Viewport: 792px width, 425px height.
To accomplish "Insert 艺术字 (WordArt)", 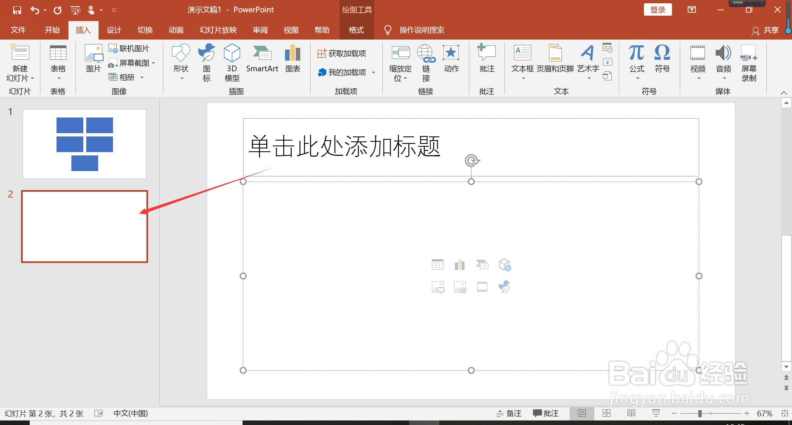I will coord(587,61).
